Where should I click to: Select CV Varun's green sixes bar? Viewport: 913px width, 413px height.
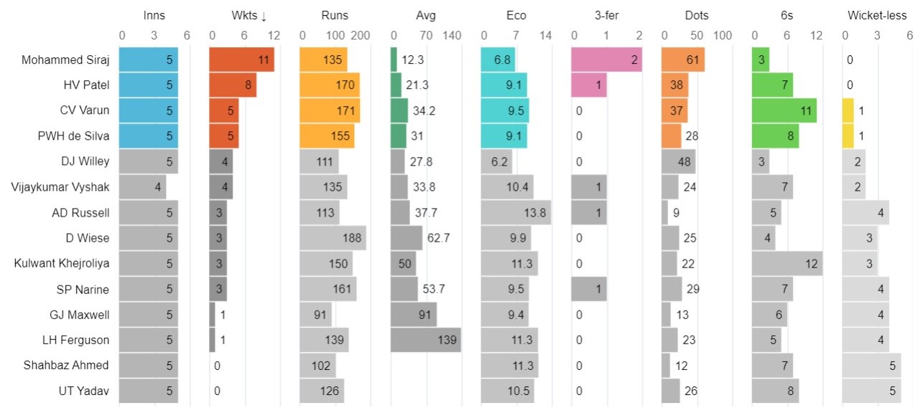tap(784, 111)
